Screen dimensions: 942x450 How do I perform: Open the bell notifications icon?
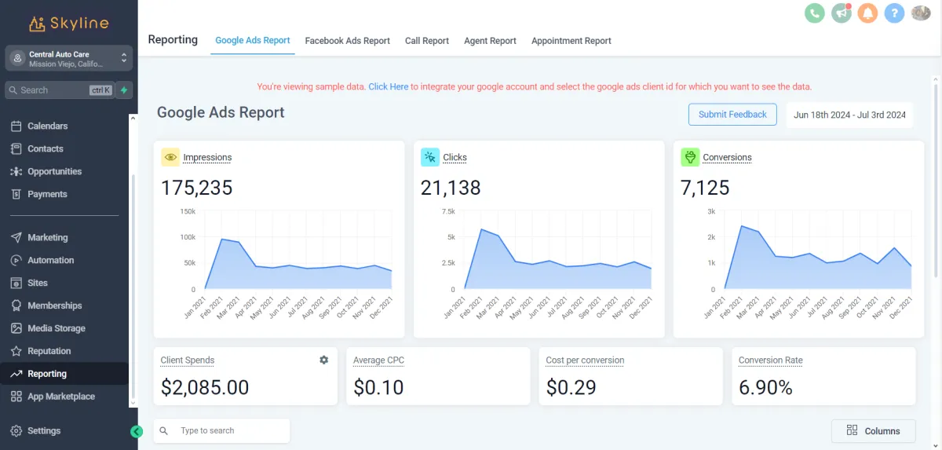pos(867,13)
